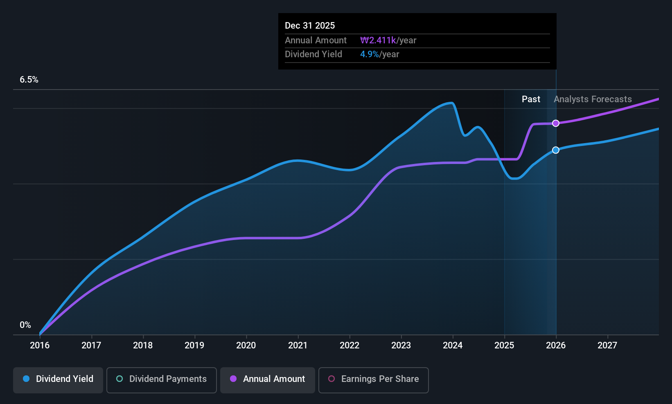Click the 4.9% dividend yield tooltip value
The height and width of the screenshot is (404, 672).
[370, 54]
